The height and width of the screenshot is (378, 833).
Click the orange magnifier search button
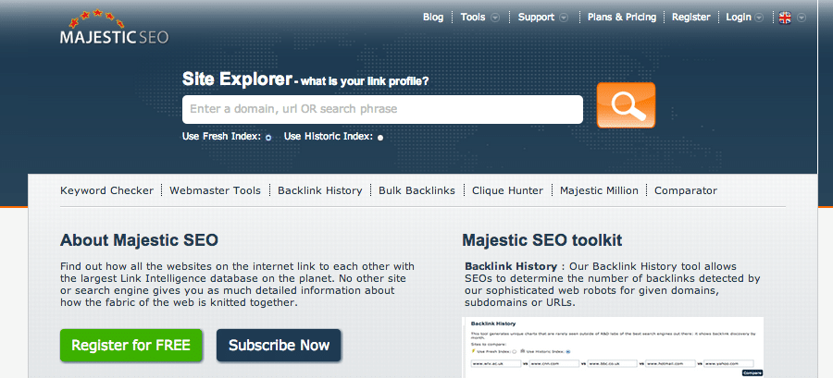(626, 105)
